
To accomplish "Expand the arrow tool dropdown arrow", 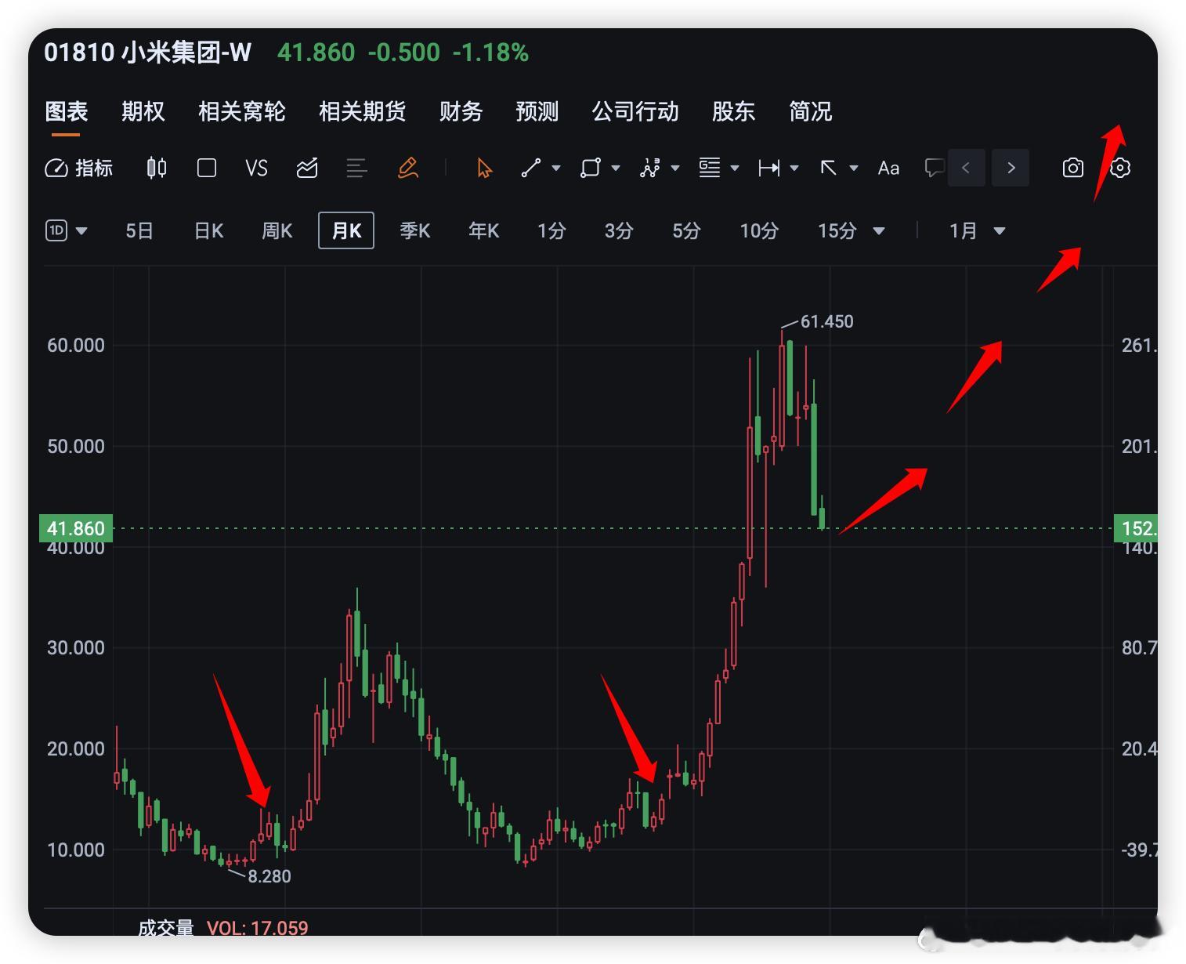I will [x=854, y=168].
